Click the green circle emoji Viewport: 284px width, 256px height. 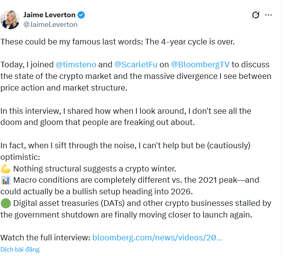pos(6,204)
